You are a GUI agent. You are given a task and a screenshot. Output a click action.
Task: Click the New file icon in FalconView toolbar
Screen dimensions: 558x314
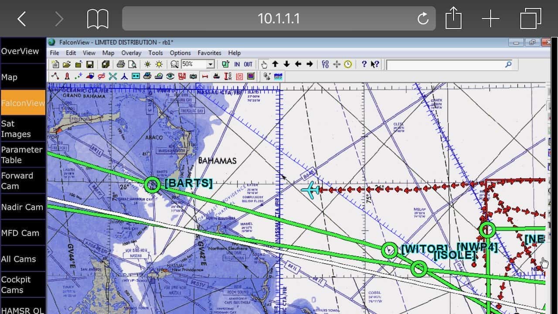pyautogui.click(x=55, y=64)
